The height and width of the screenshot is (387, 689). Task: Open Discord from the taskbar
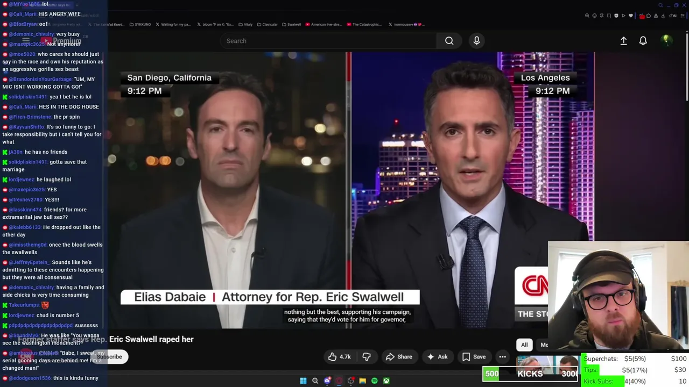[327, 381]
